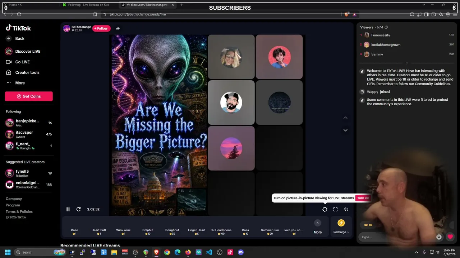
Task: Click the TikTok logo
Action: coord(18,28)
